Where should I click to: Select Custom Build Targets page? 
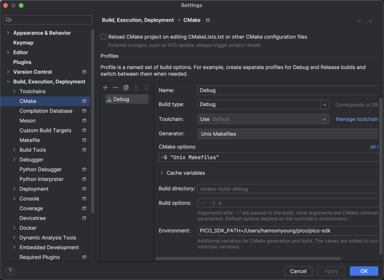(x=45, y=130)
